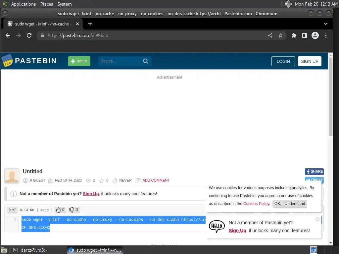Go back with the browser back arrow
The image size is (339, 254).
pos(8,35)
